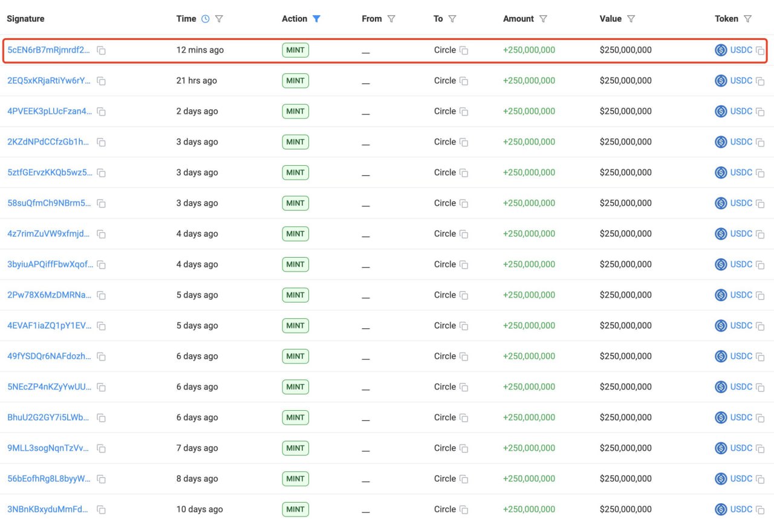Open the Token column filter
The image size is (774, 519).
pos(747,19)
